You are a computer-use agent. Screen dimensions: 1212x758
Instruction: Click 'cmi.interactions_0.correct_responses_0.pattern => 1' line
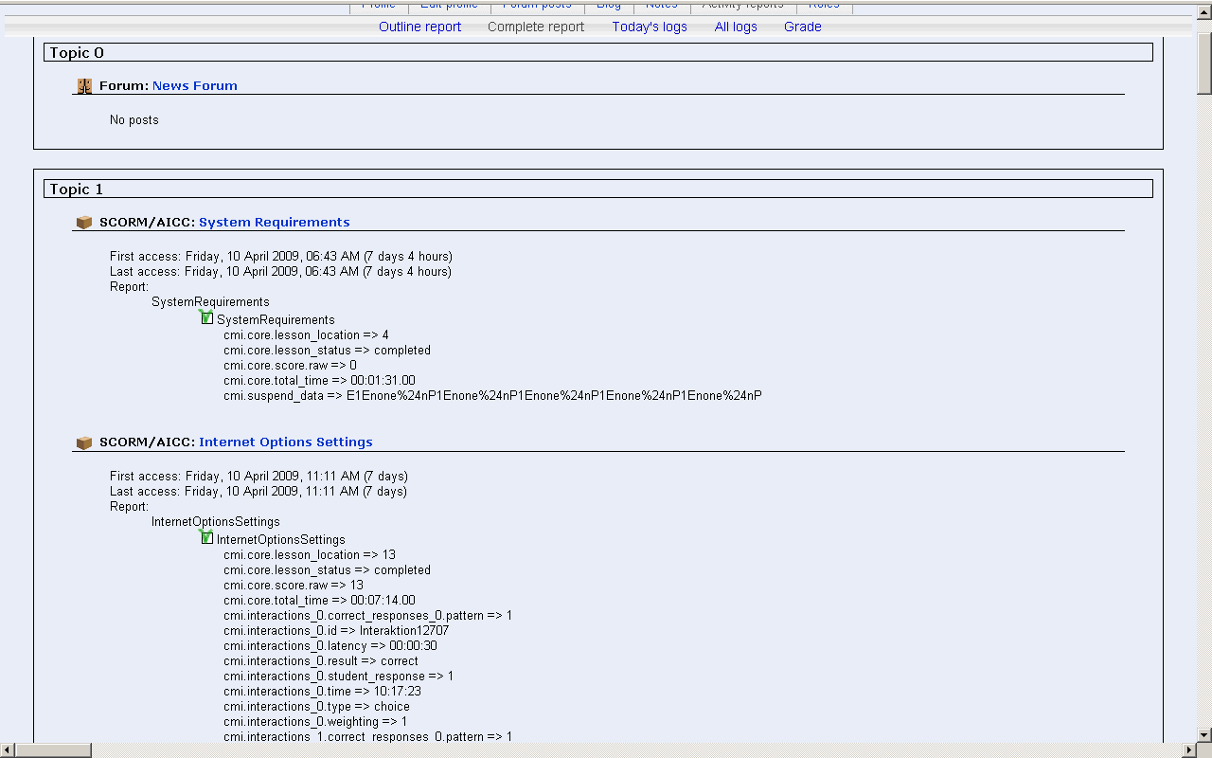(367, 616)
